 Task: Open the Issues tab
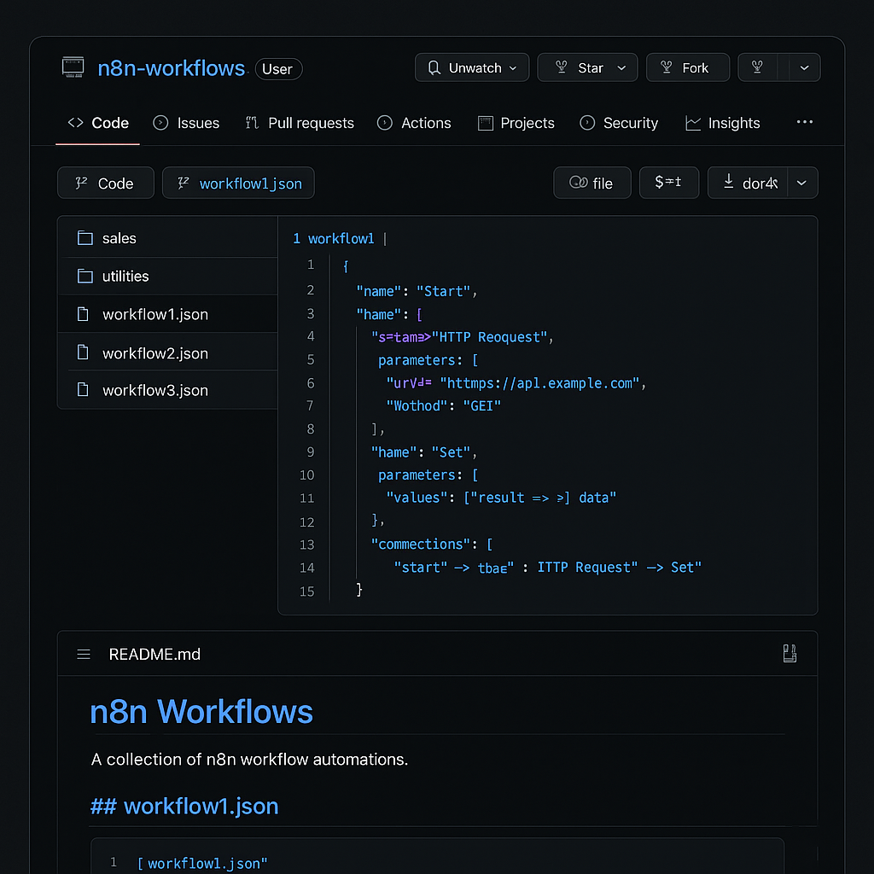(186, 123)
